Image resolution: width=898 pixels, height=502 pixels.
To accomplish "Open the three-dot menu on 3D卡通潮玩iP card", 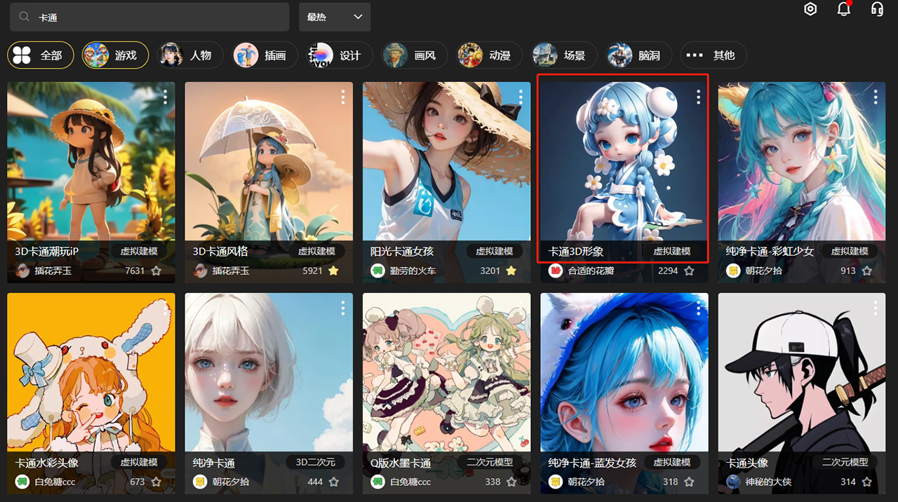I will tap(164, 97).
